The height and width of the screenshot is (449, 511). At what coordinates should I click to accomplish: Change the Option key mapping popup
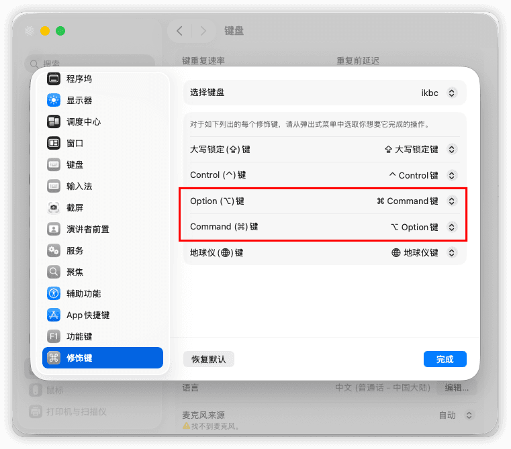[417, 201]
